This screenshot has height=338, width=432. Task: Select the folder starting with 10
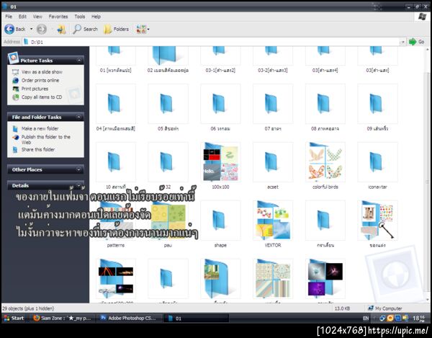[116, 162]
